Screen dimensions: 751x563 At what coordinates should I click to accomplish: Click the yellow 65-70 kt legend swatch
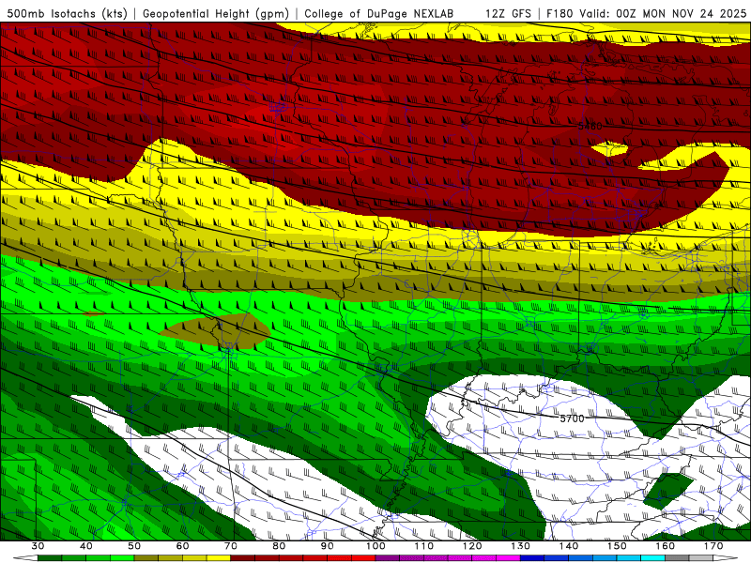[219, 557]
